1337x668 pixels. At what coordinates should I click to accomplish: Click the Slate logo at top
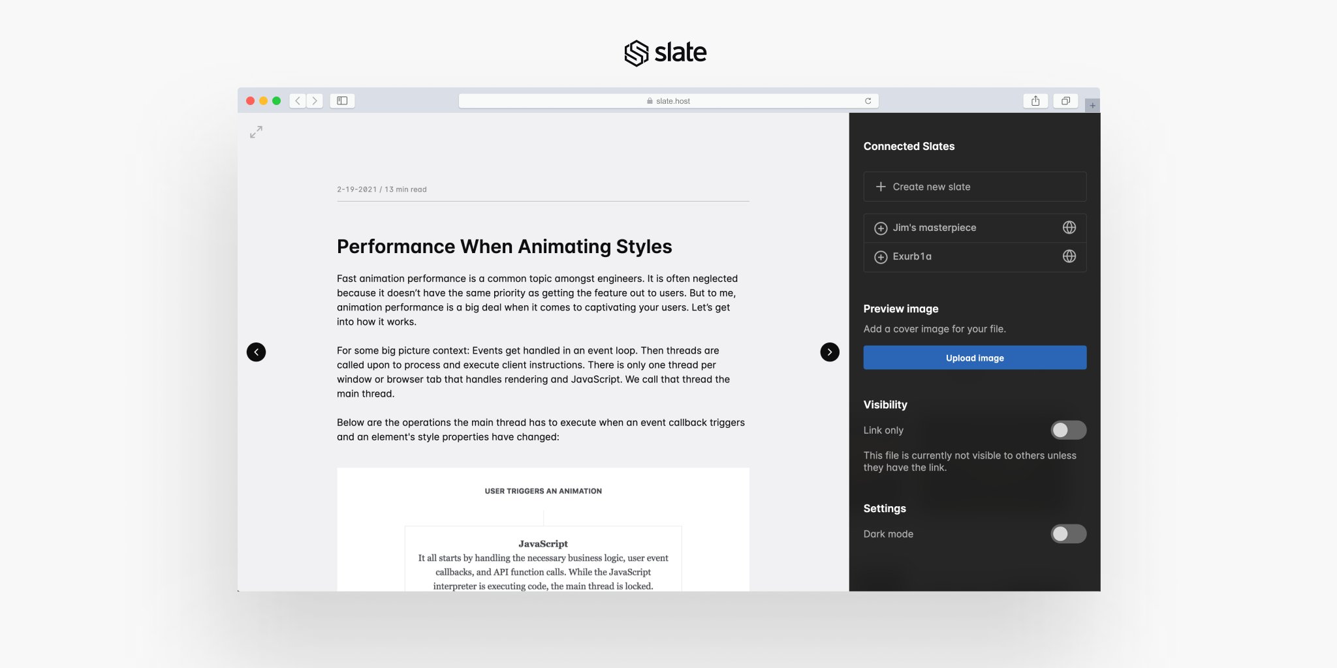coord(665,53)
